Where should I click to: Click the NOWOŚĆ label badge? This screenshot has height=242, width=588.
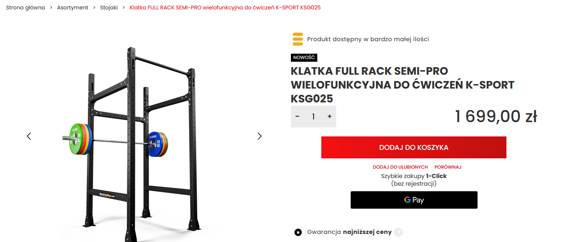[x=304, y=58]
